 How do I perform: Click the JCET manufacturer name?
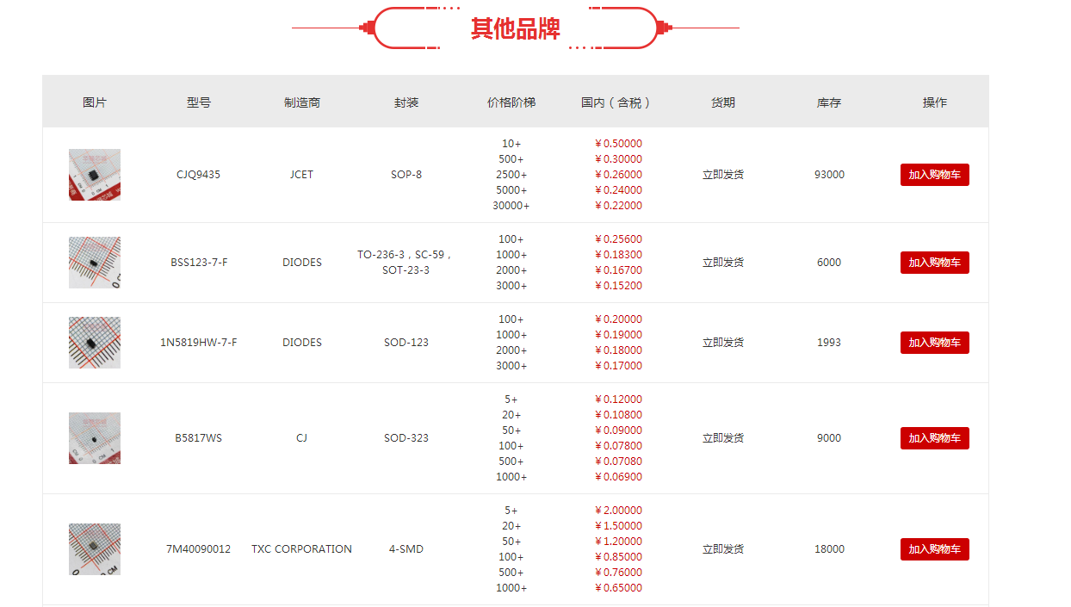tap(301, 175)
